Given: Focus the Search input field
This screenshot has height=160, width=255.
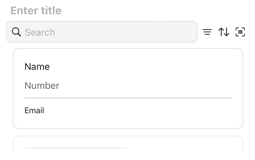Looking at the screenshot, I should point(108,32).
